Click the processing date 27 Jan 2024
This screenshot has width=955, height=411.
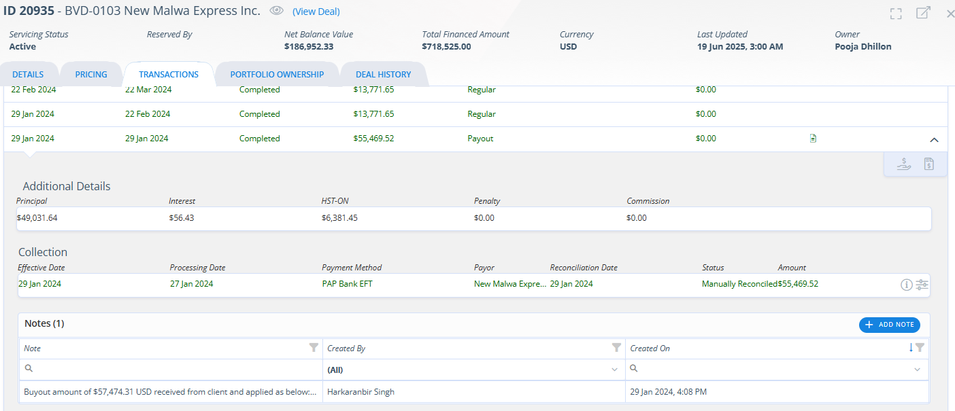click(191, 284)
